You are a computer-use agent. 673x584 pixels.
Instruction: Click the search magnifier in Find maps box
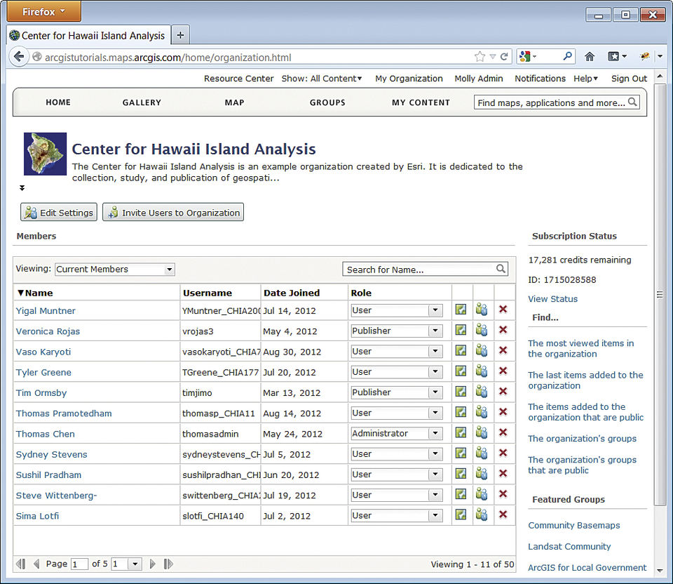tap(632, 102)
